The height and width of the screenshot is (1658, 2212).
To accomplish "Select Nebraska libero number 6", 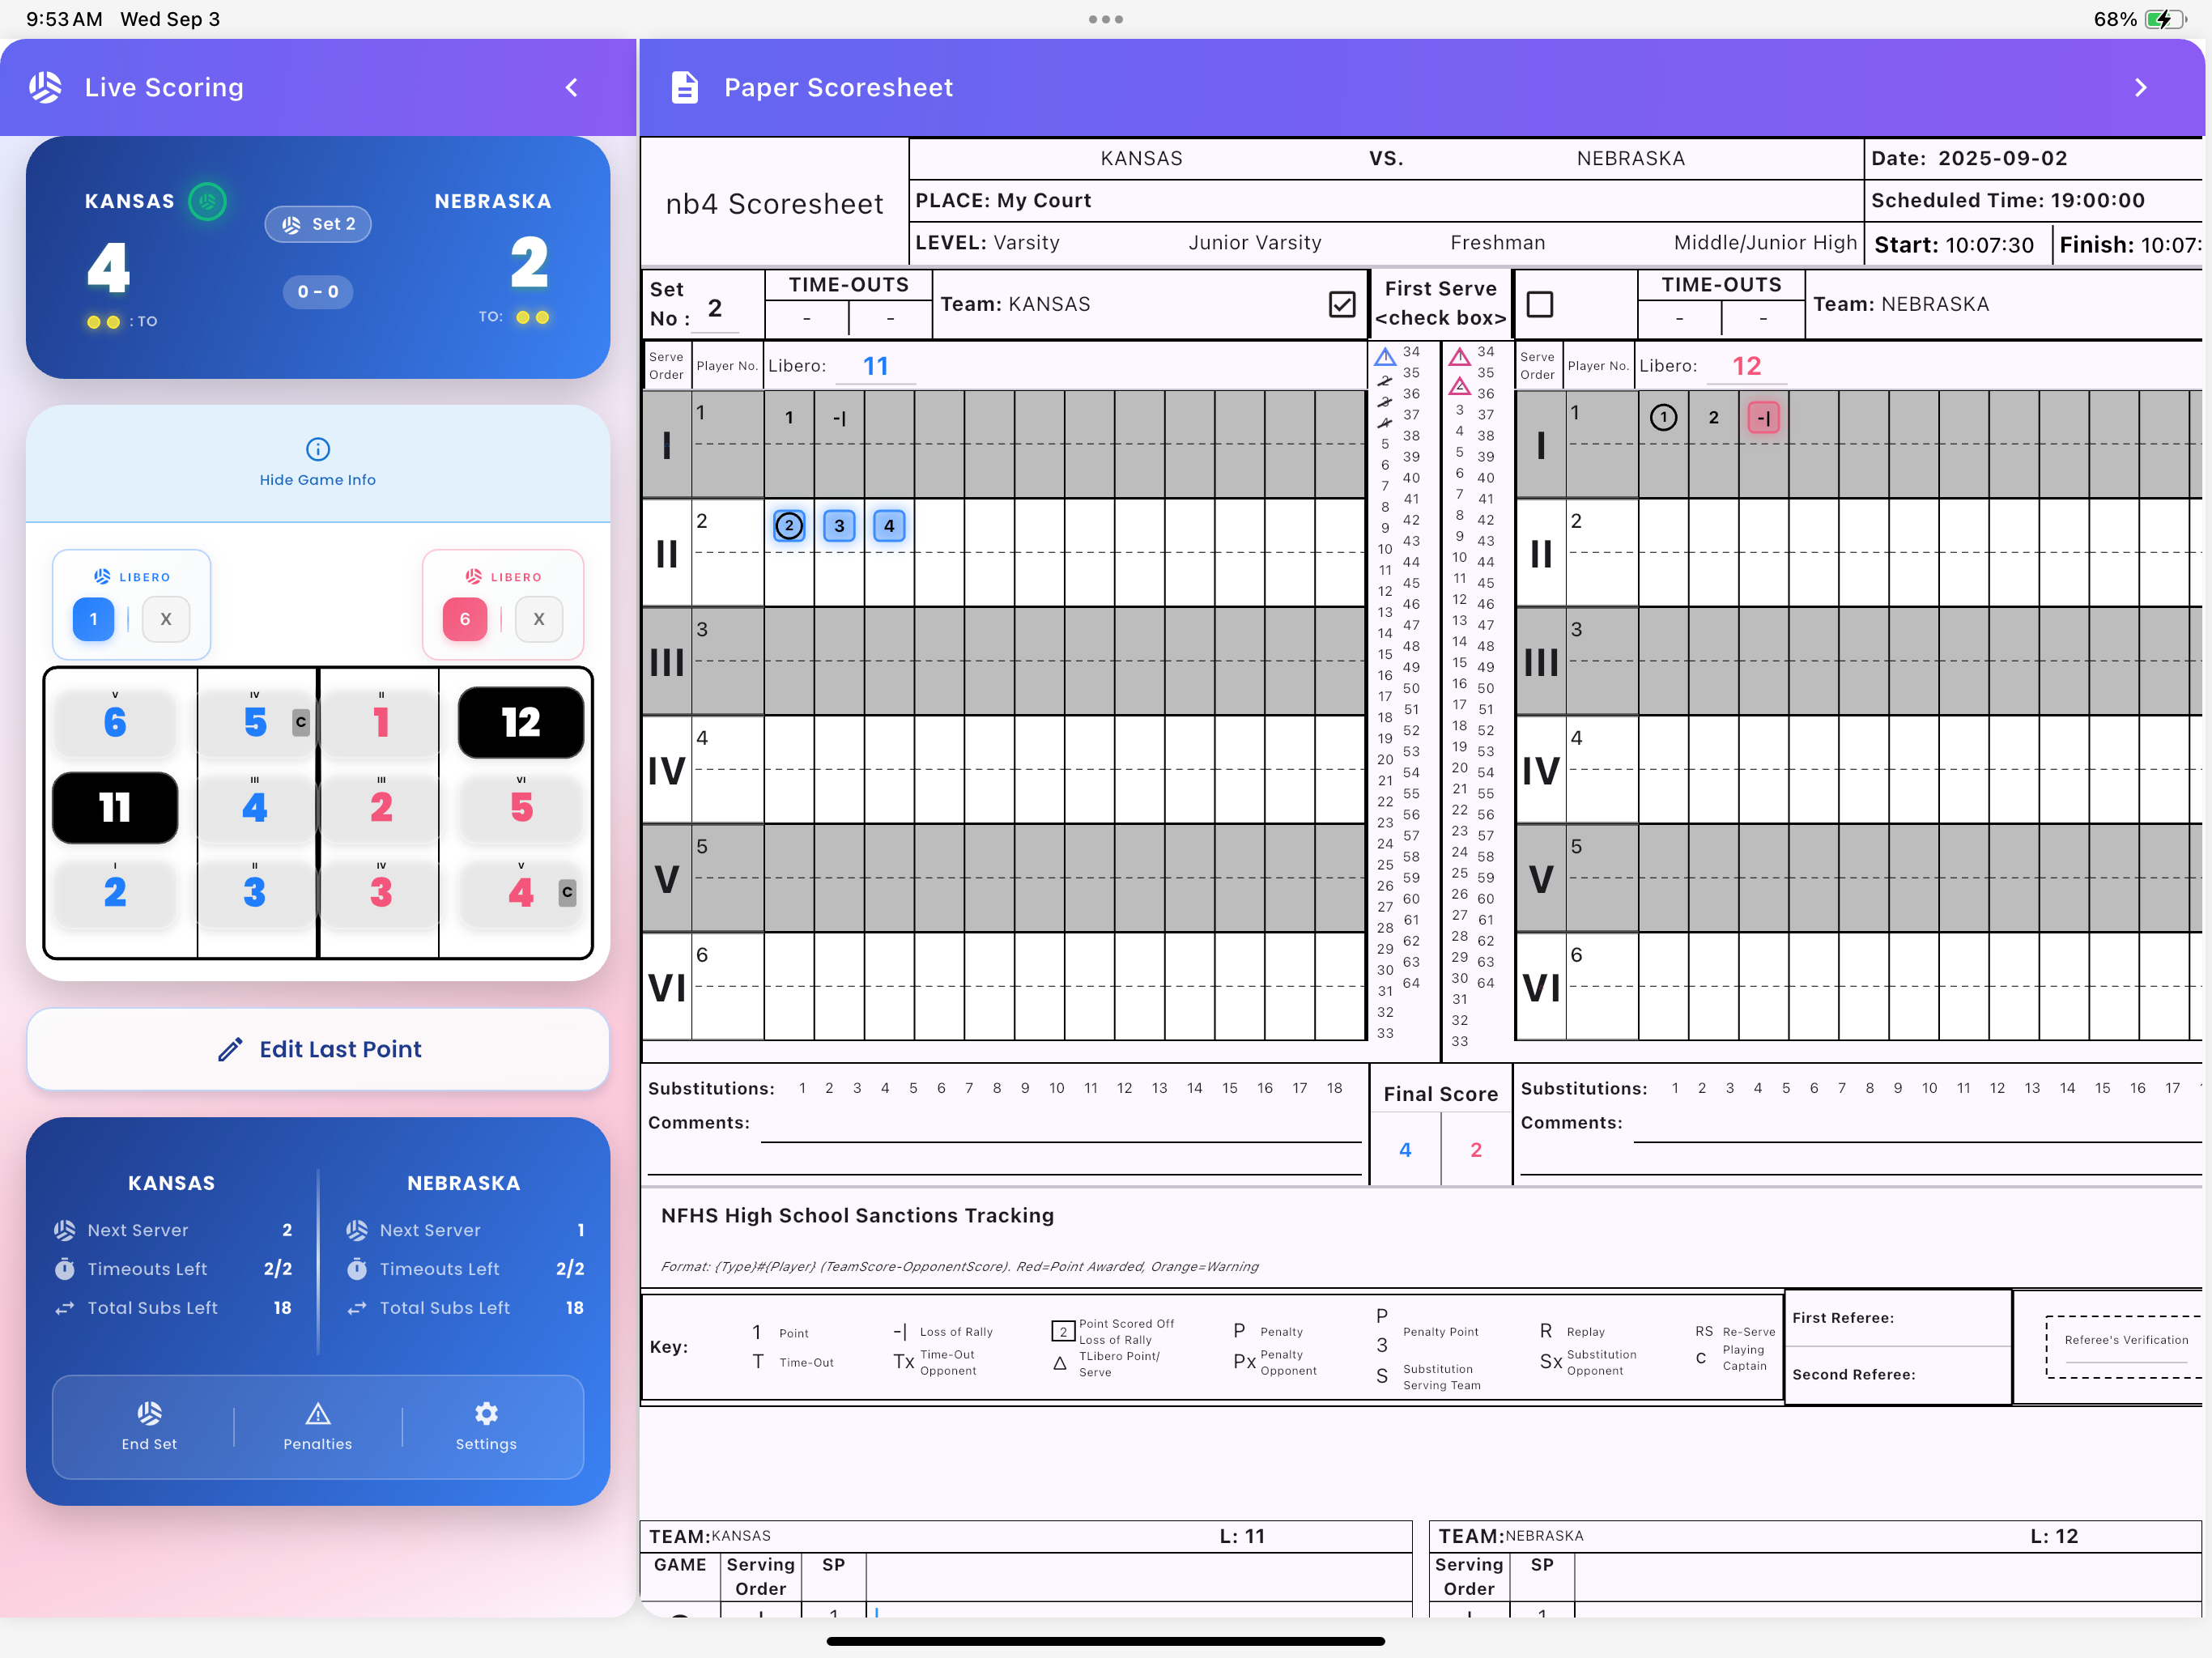I will tap(465, 619).
